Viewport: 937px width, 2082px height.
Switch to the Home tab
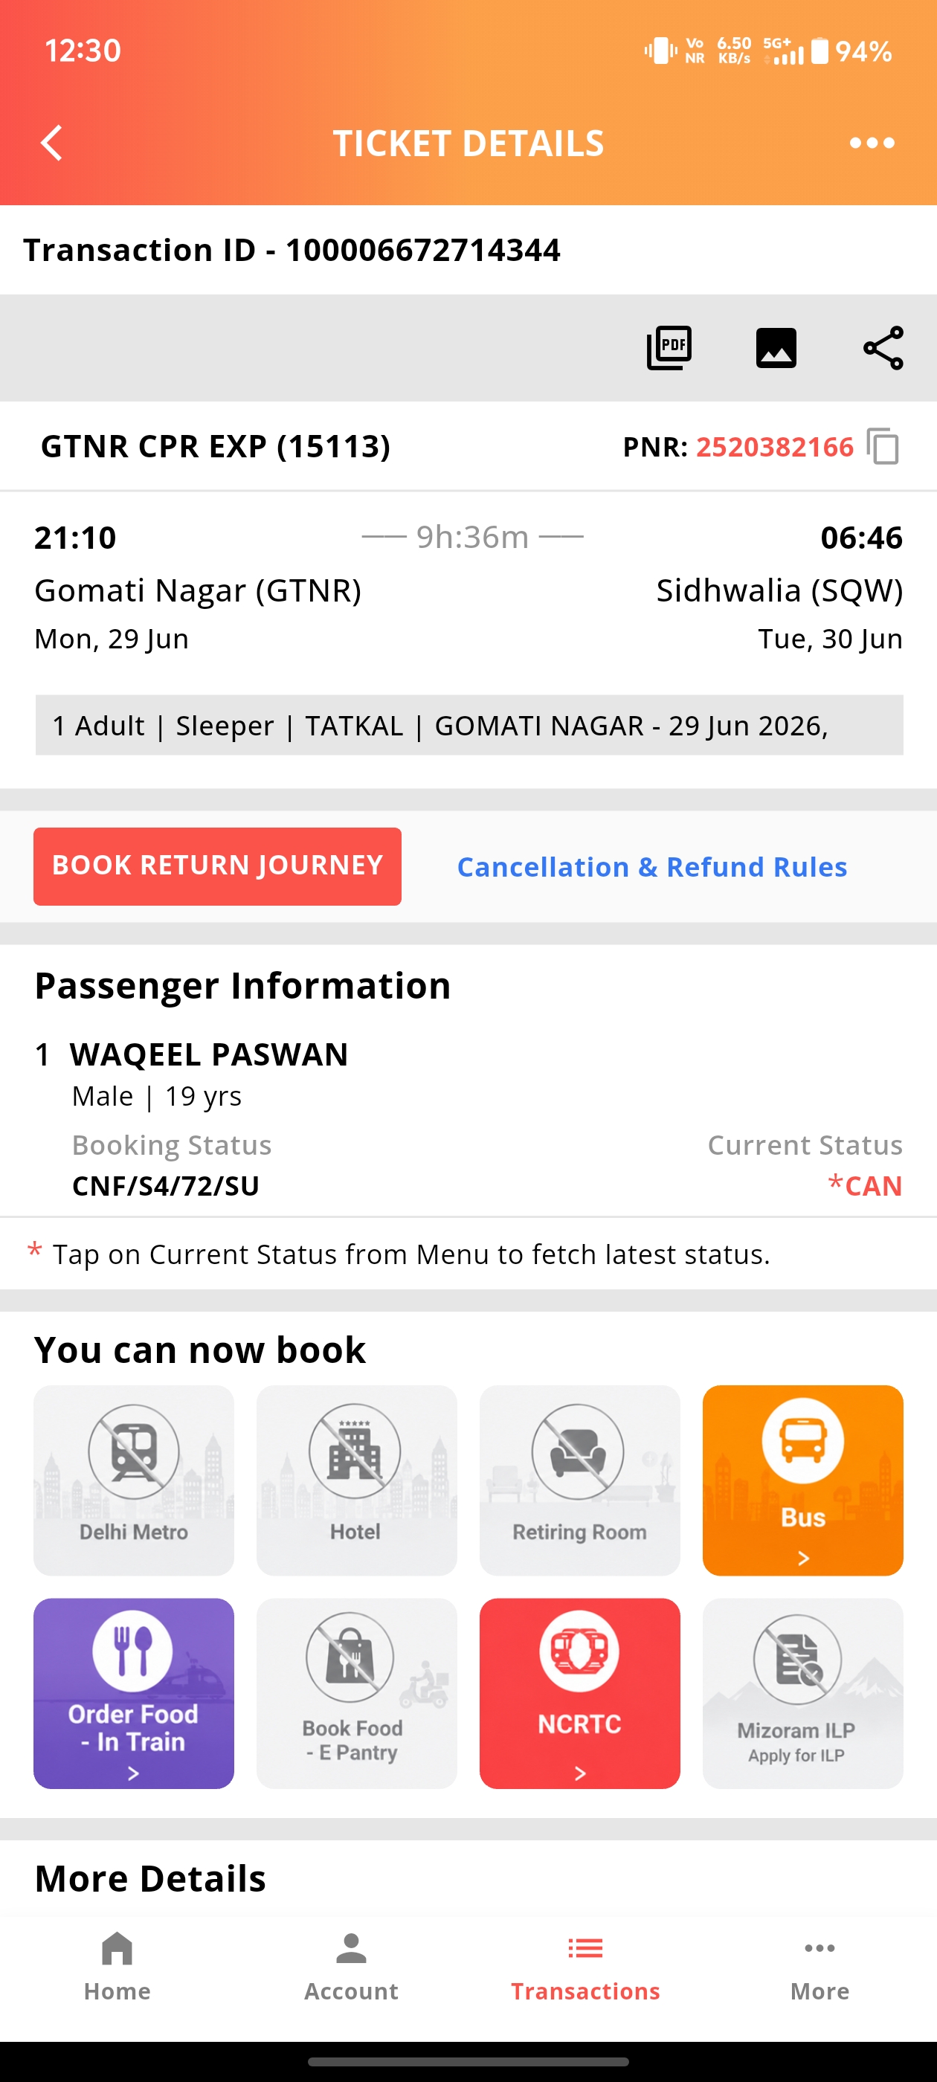pos(117,1967)
